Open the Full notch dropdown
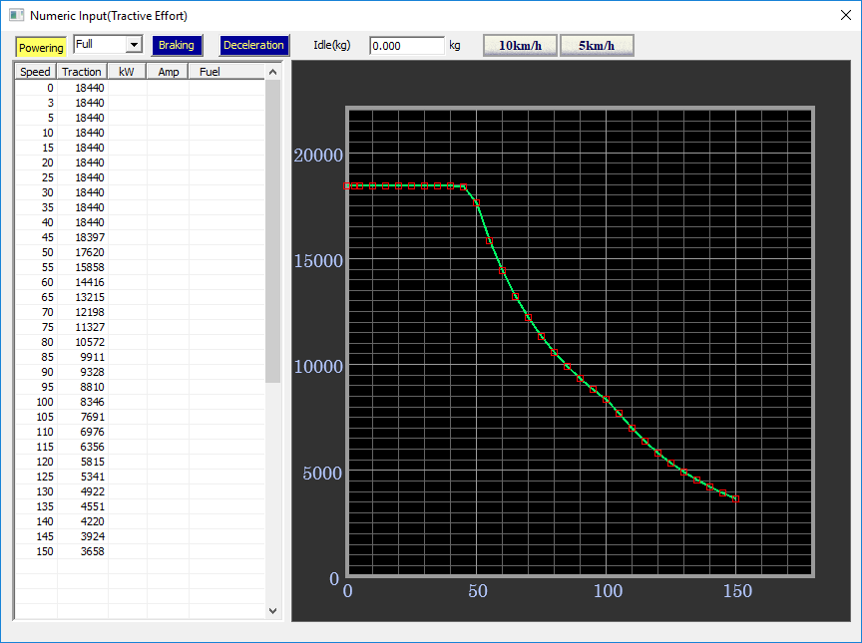 point(134,45)
